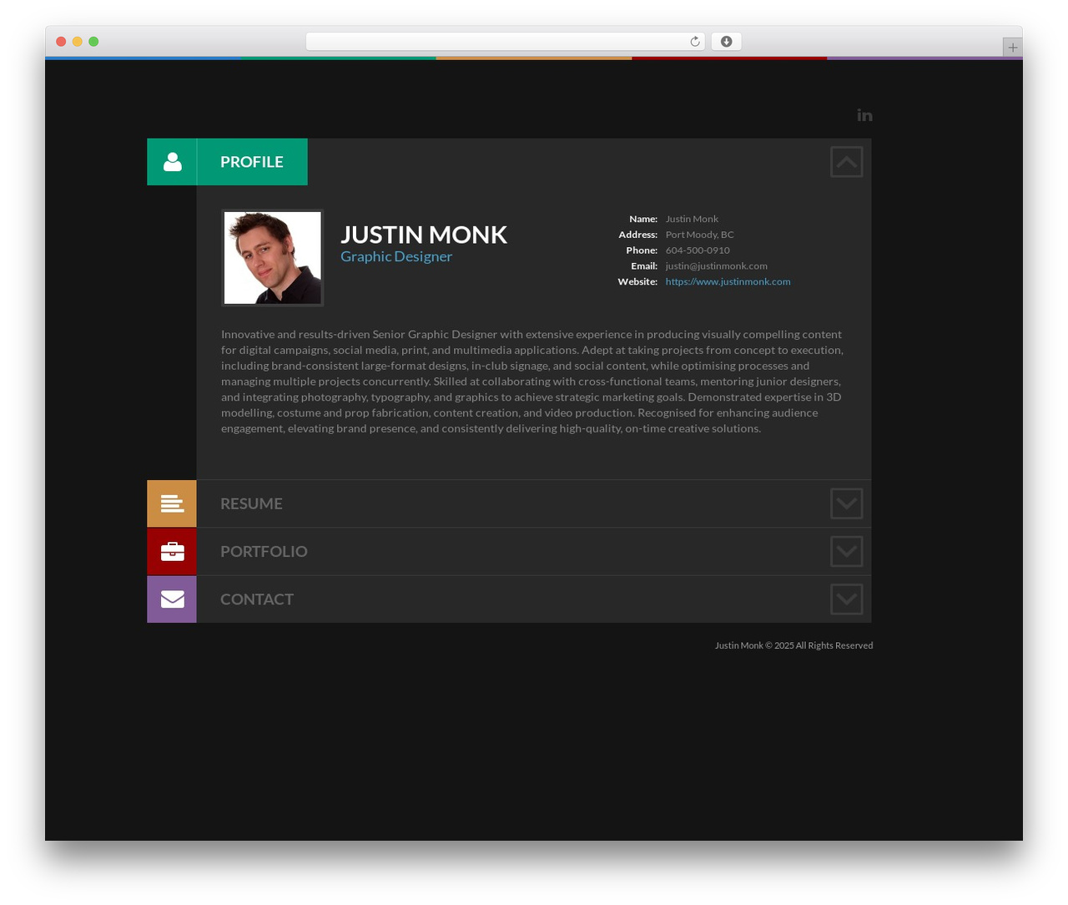
Task: Click the purple contact envelope icon
Action: (172, 599)
